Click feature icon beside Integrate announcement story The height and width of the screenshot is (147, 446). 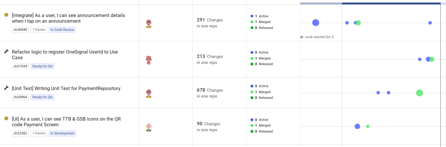tap(6, 15)
